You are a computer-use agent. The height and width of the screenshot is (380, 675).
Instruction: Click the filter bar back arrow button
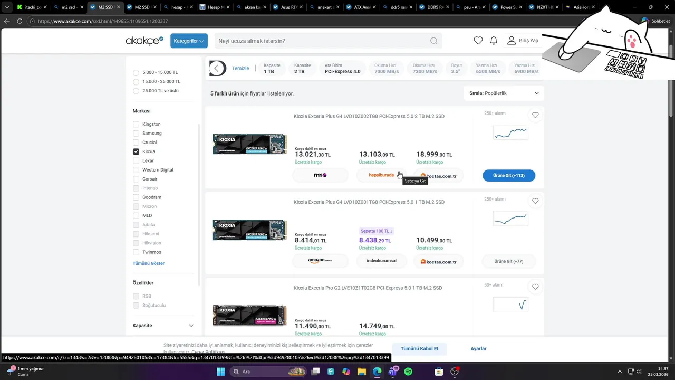pyautogui.click(x=217, y=68)
